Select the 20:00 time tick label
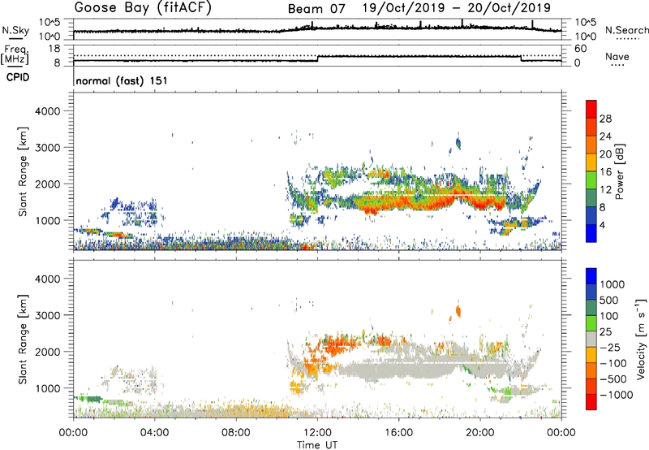The height and width of the screenshot is (450, 649). (480, 433)
